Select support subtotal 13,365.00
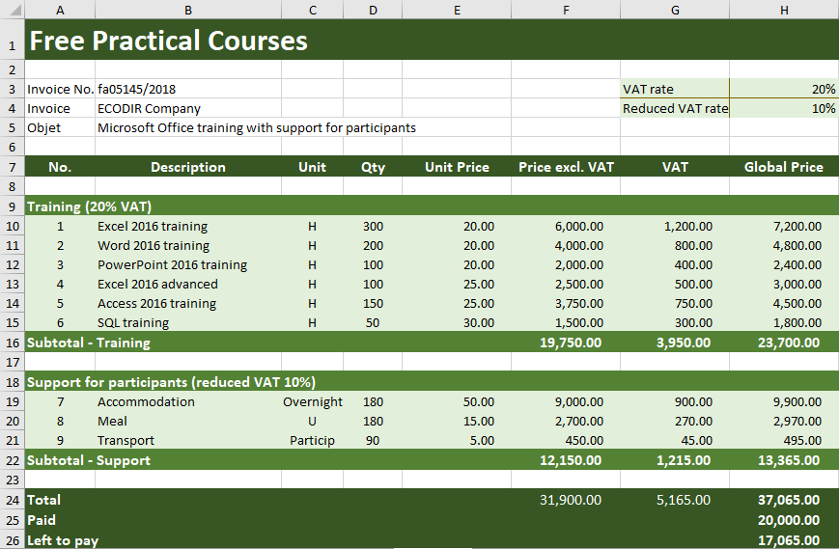Image resolution: width=839 pixels, height=549 pixels. click(x=784, y=459)
